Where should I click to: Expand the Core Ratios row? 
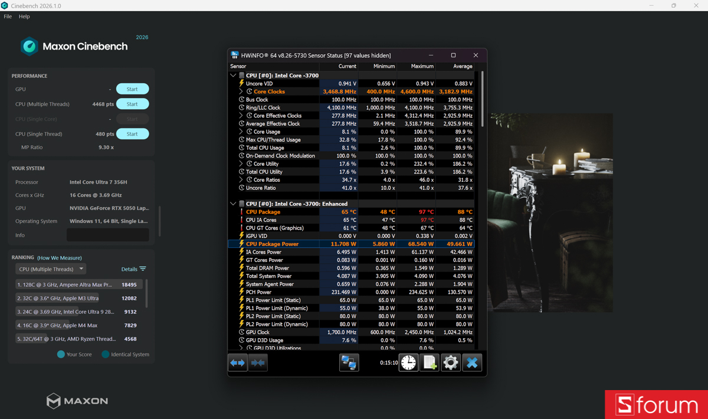click(x=241, y=180)
